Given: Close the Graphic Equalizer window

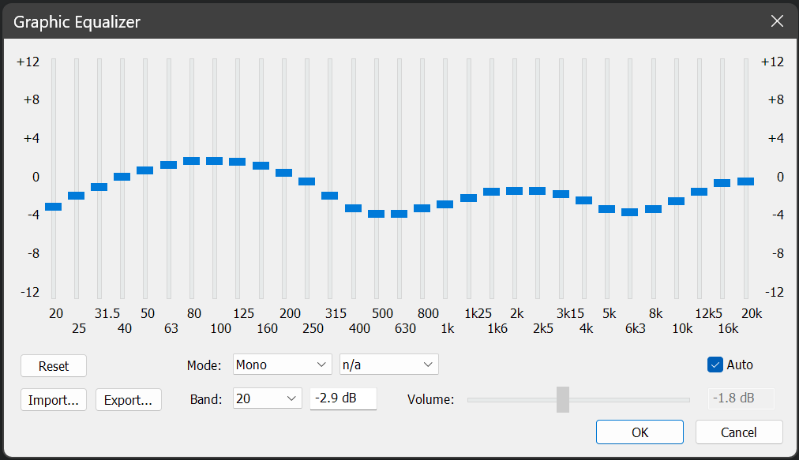Looking at the screenshot, I should point(778,21).
